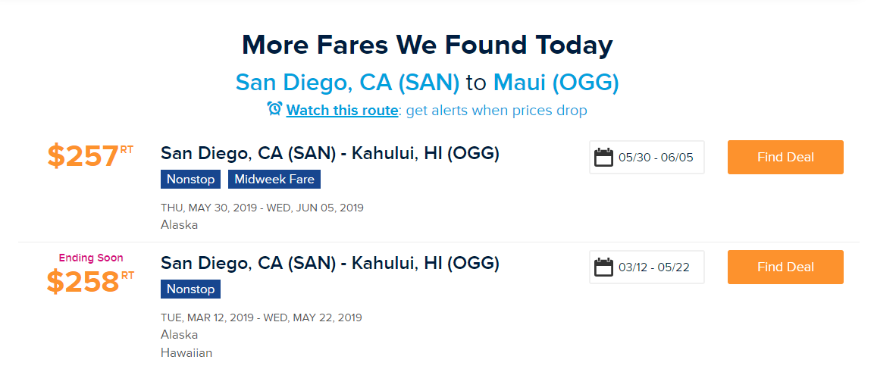The image size is (874, 369).
Task: Select the 03/12 - 05/22 date range text
Action: click(655, 267)
